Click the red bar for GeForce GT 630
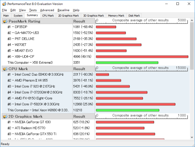The height and width of the screenshot is (147, 195). (125, 122)
